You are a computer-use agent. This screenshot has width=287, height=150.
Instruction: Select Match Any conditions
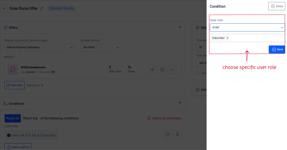tap(30, 118)
